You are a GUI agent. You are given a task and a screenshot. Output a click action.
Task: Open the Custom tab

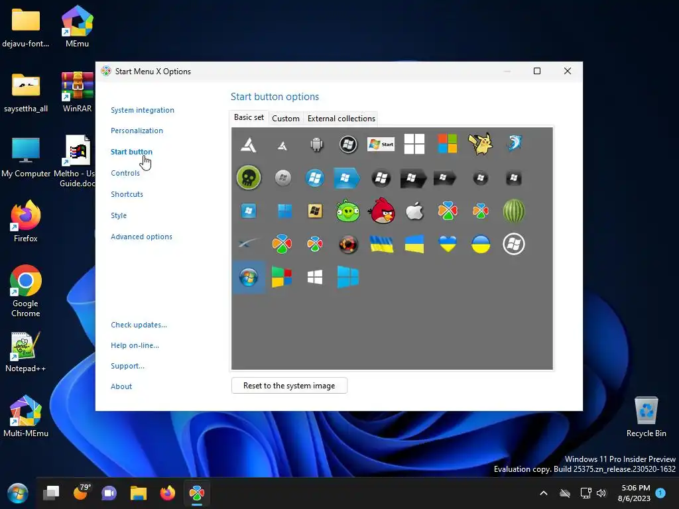point(286,119)
